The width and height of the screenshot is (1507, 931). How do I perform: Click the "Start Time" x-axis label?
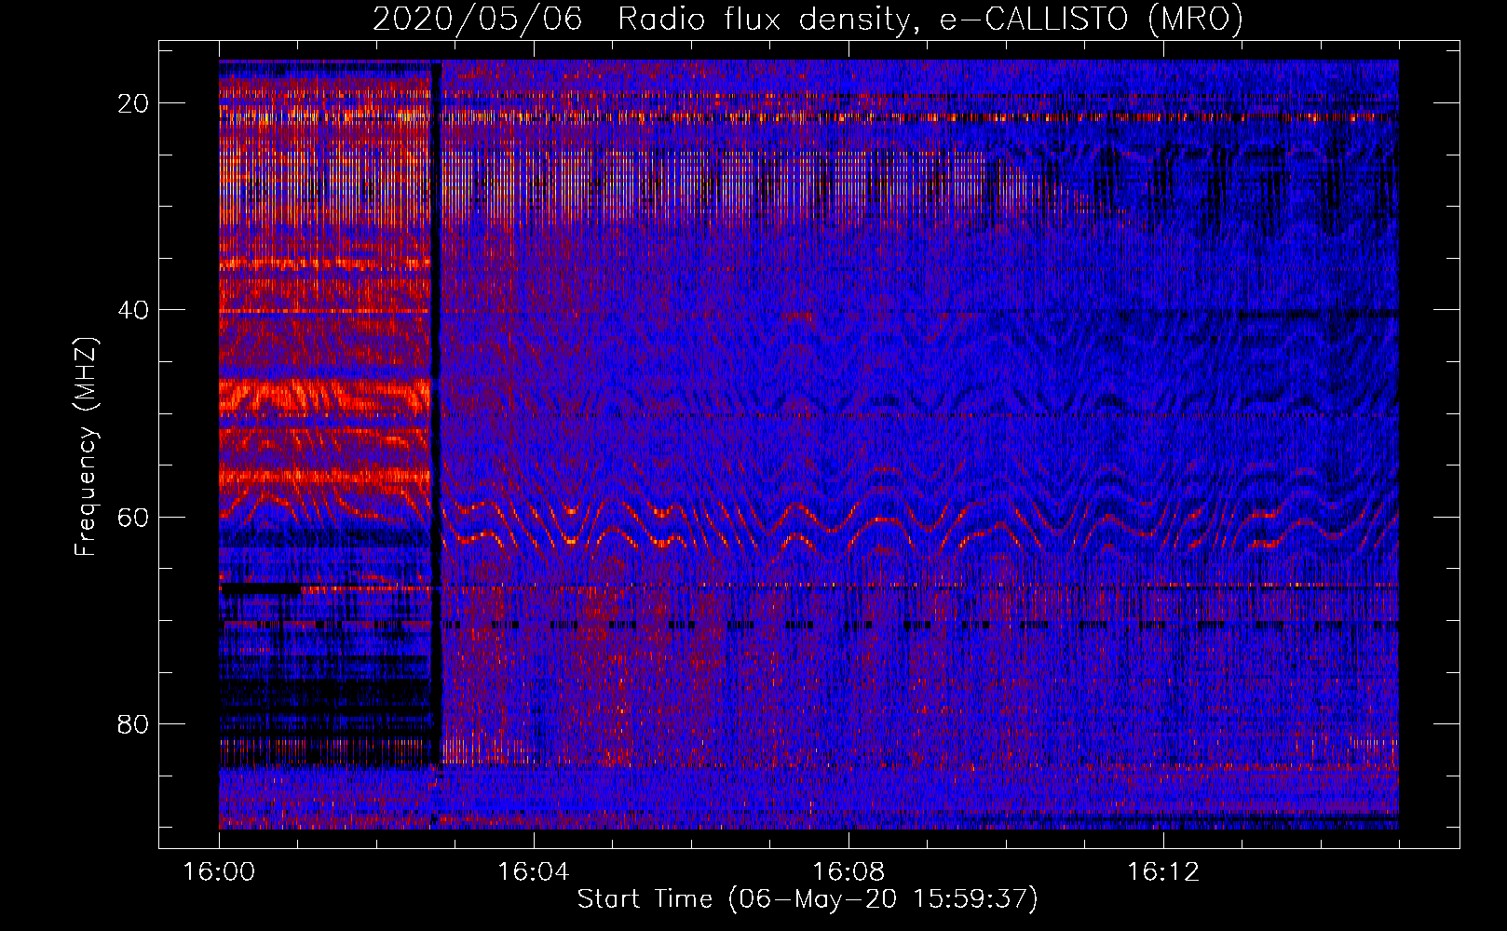[x=807, y=899]
